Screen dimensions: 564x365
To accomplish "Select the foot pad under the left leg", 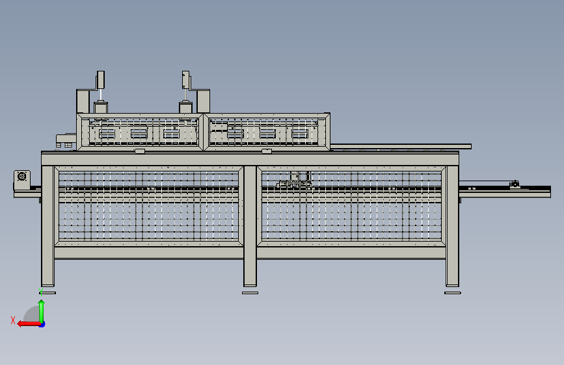I will click(x=47, y=293).
